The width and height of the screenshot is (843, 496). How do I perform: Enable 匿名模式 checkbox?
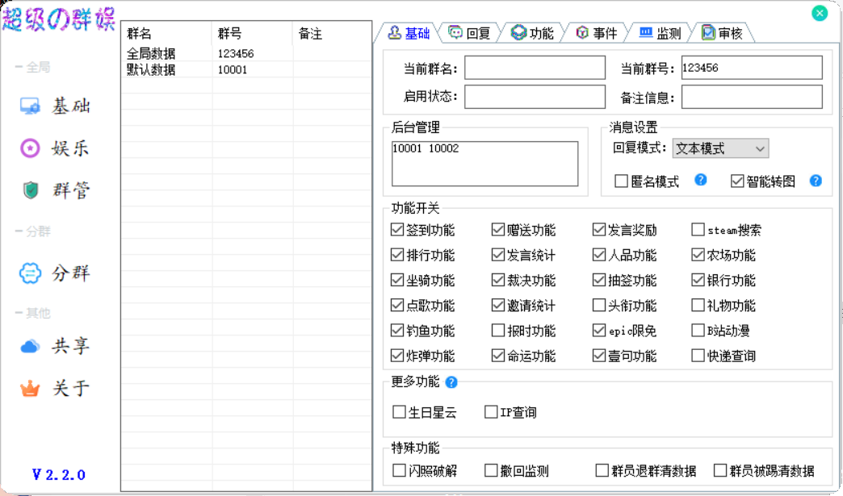pyautogui.click(x=621, y=181)
